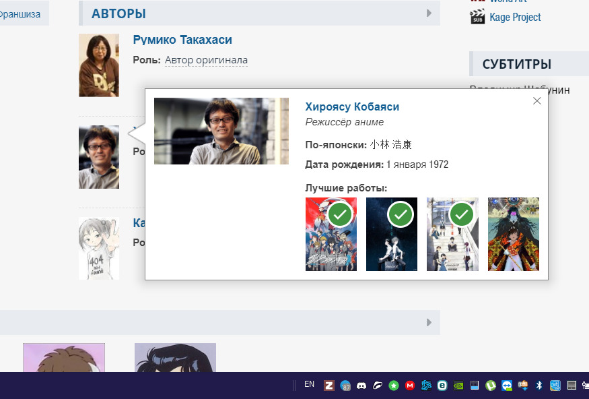Switch the EN language indicator
This screenshot has height=399, width=589.
click(309, 385)
